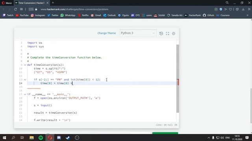Open the Twitter bookmark
Image resolution: width=252 pixels, height=141 pixels.
[x=53, y=15]
